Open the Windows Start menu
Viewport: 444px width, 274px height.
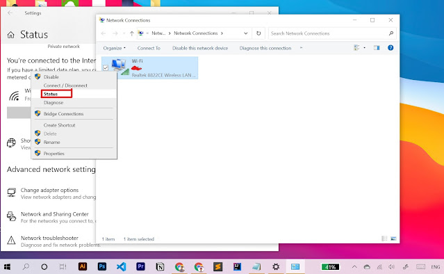7,267
